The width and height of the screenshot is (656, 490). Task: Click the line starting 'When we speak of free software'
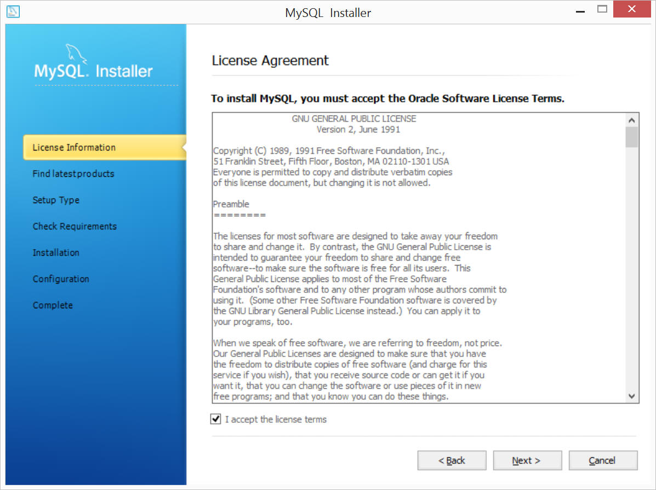(x=357, y=343)
